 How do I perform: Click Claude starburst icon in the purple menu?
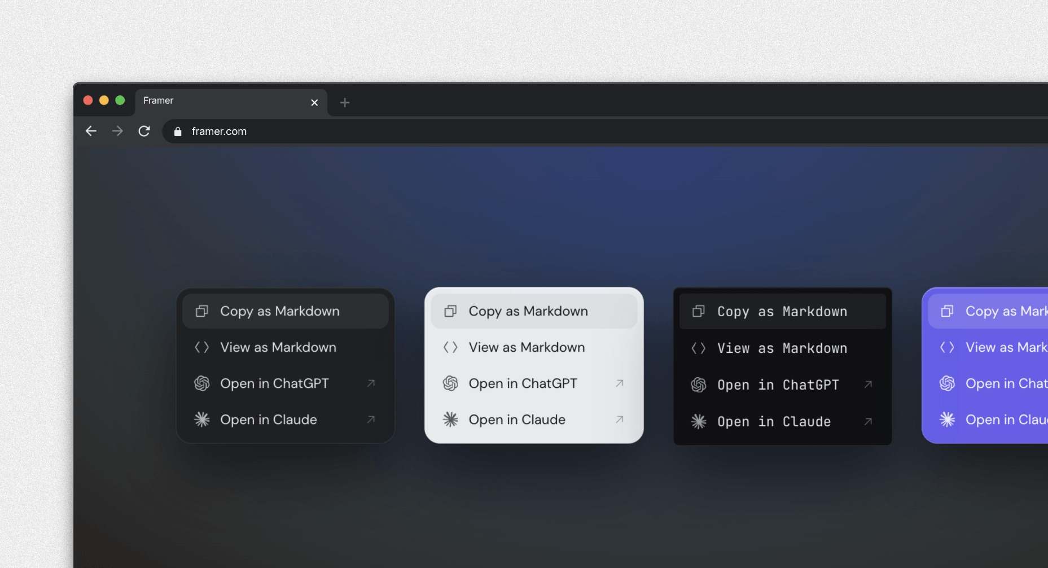pos(947,420)
